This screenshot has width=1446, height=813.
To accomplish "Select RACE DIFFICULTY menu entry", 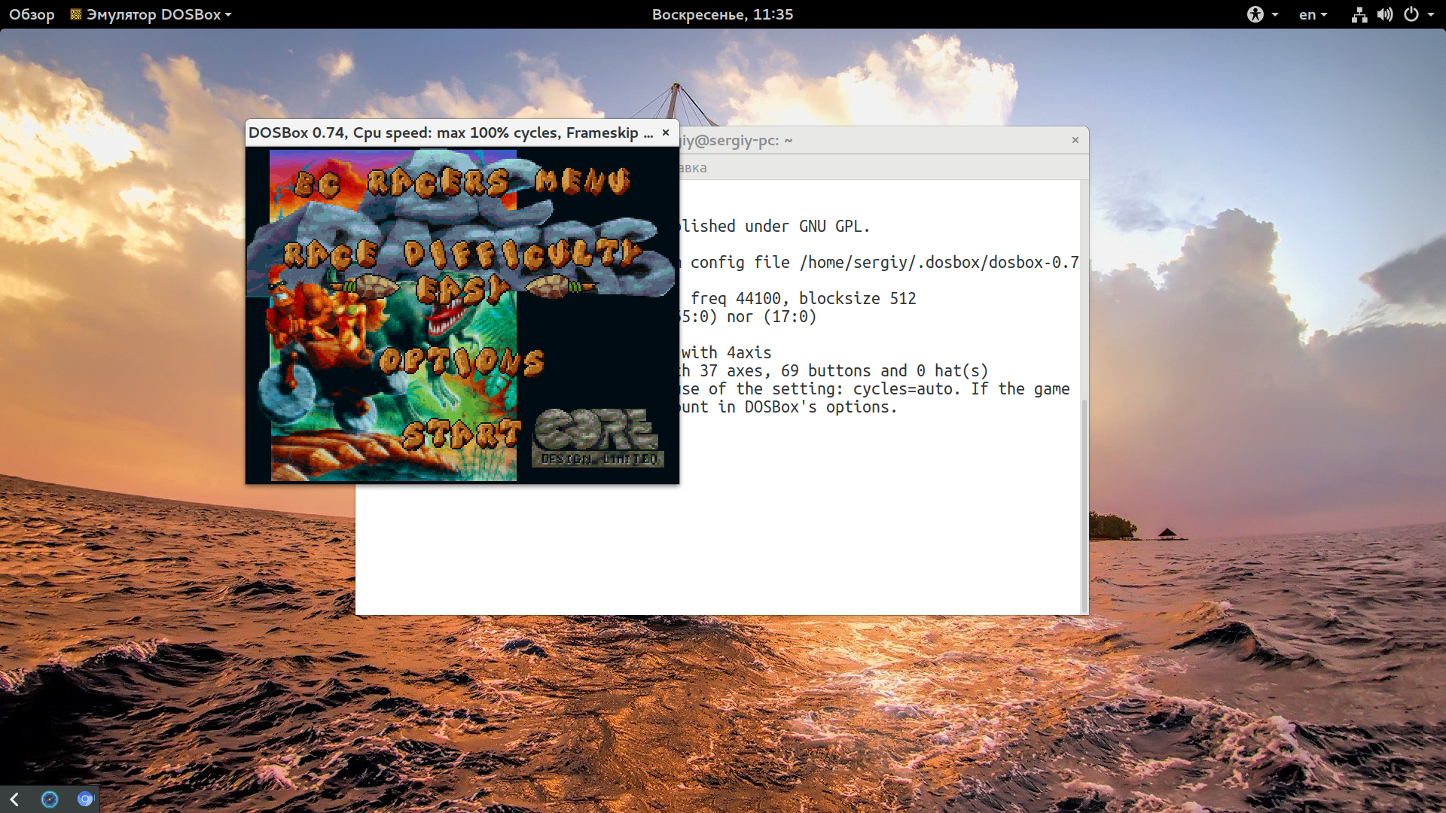I will pyautogui.click(x=461, y=254).
